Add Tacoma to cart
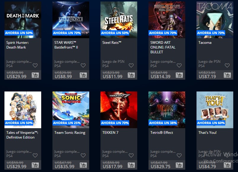 (227, 75)
